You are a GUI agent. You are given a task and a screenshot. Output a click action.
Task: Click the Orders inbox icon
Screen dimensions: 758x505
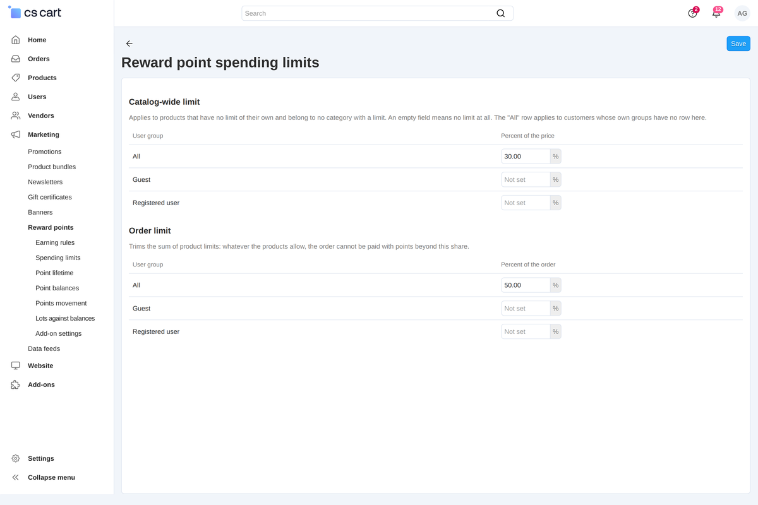[x=16, y=59]
